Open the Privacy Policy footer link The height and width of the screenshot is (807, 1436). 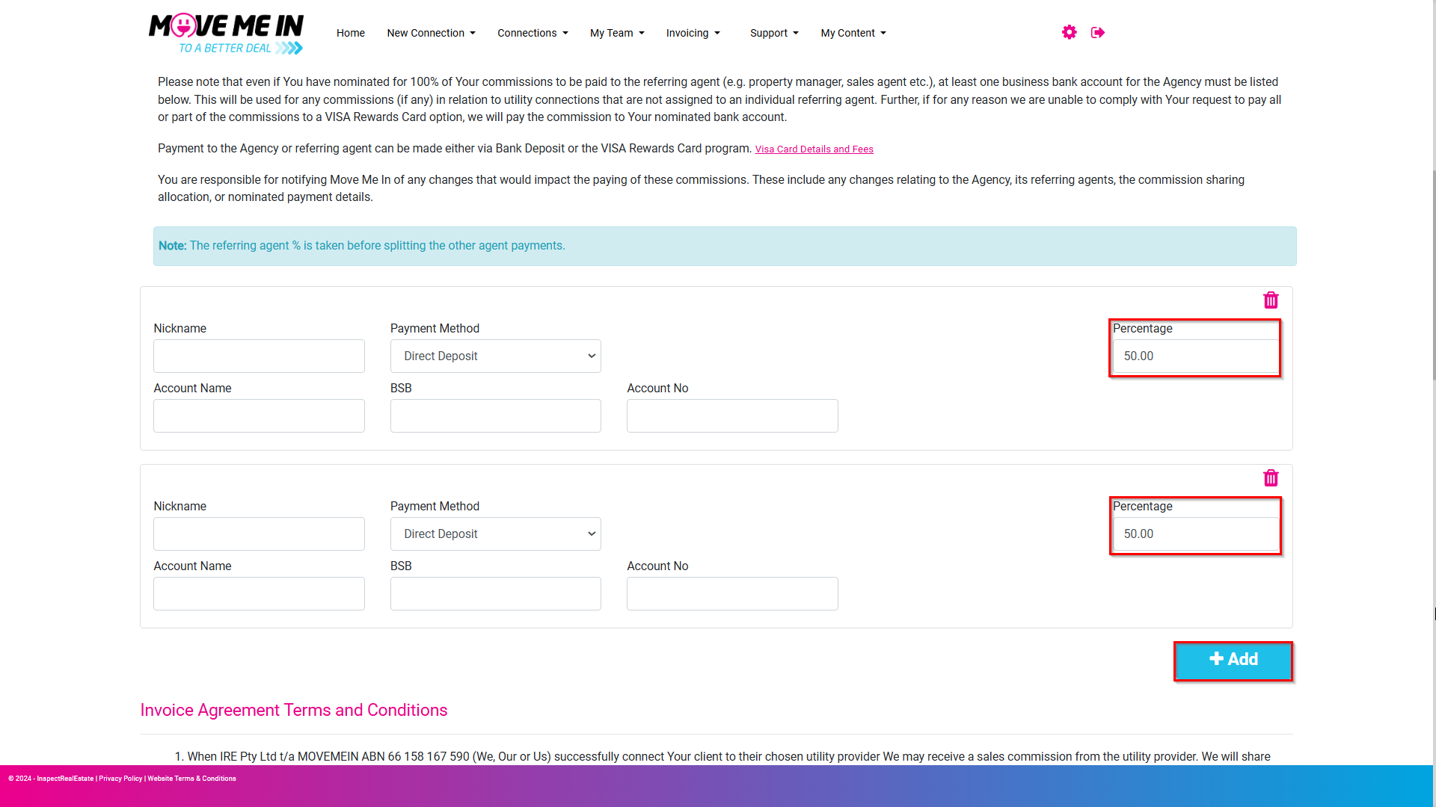tap(120, 779)
